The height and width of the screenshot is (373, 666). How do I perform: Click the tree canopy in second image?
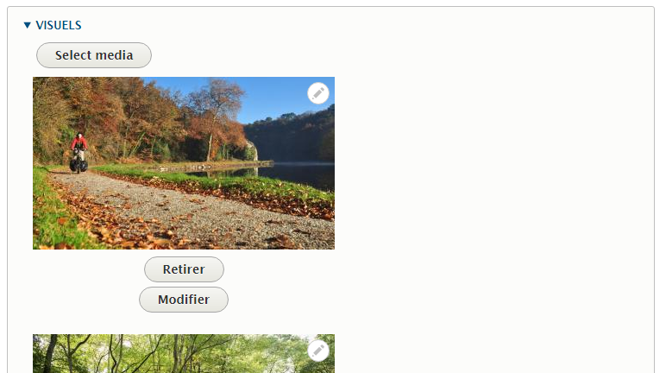point(170,351)
